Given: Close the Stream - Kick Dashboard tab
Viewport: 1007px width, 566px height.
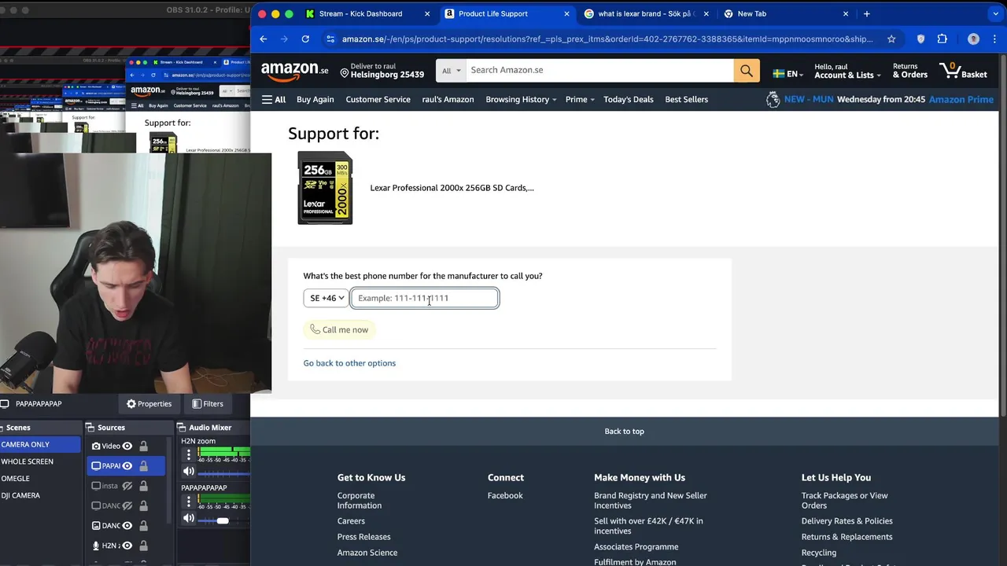Looking at the screenshot, I should tap(427, 13).
